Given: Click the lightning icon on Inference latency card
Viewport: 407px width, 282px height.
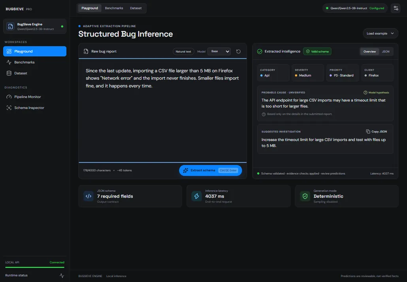Looking at the screenshot, I should [196, 196].
